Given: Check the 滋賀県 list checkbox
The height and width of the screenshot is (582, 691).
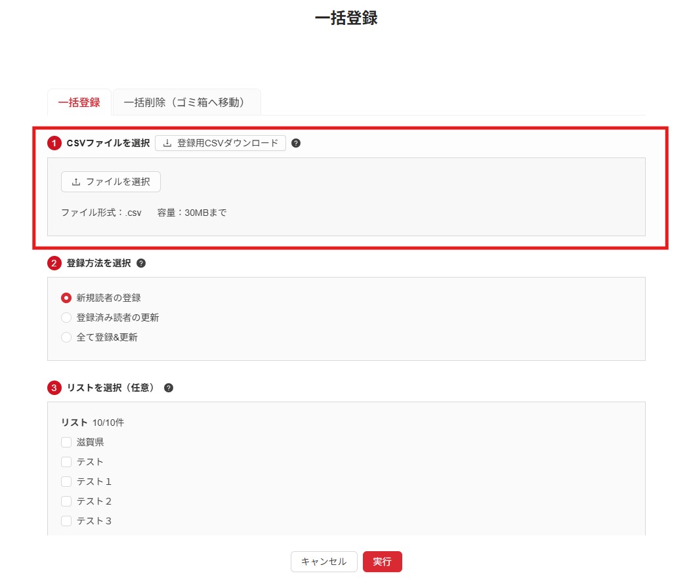Looking at the screenshot, I should 66,442.
